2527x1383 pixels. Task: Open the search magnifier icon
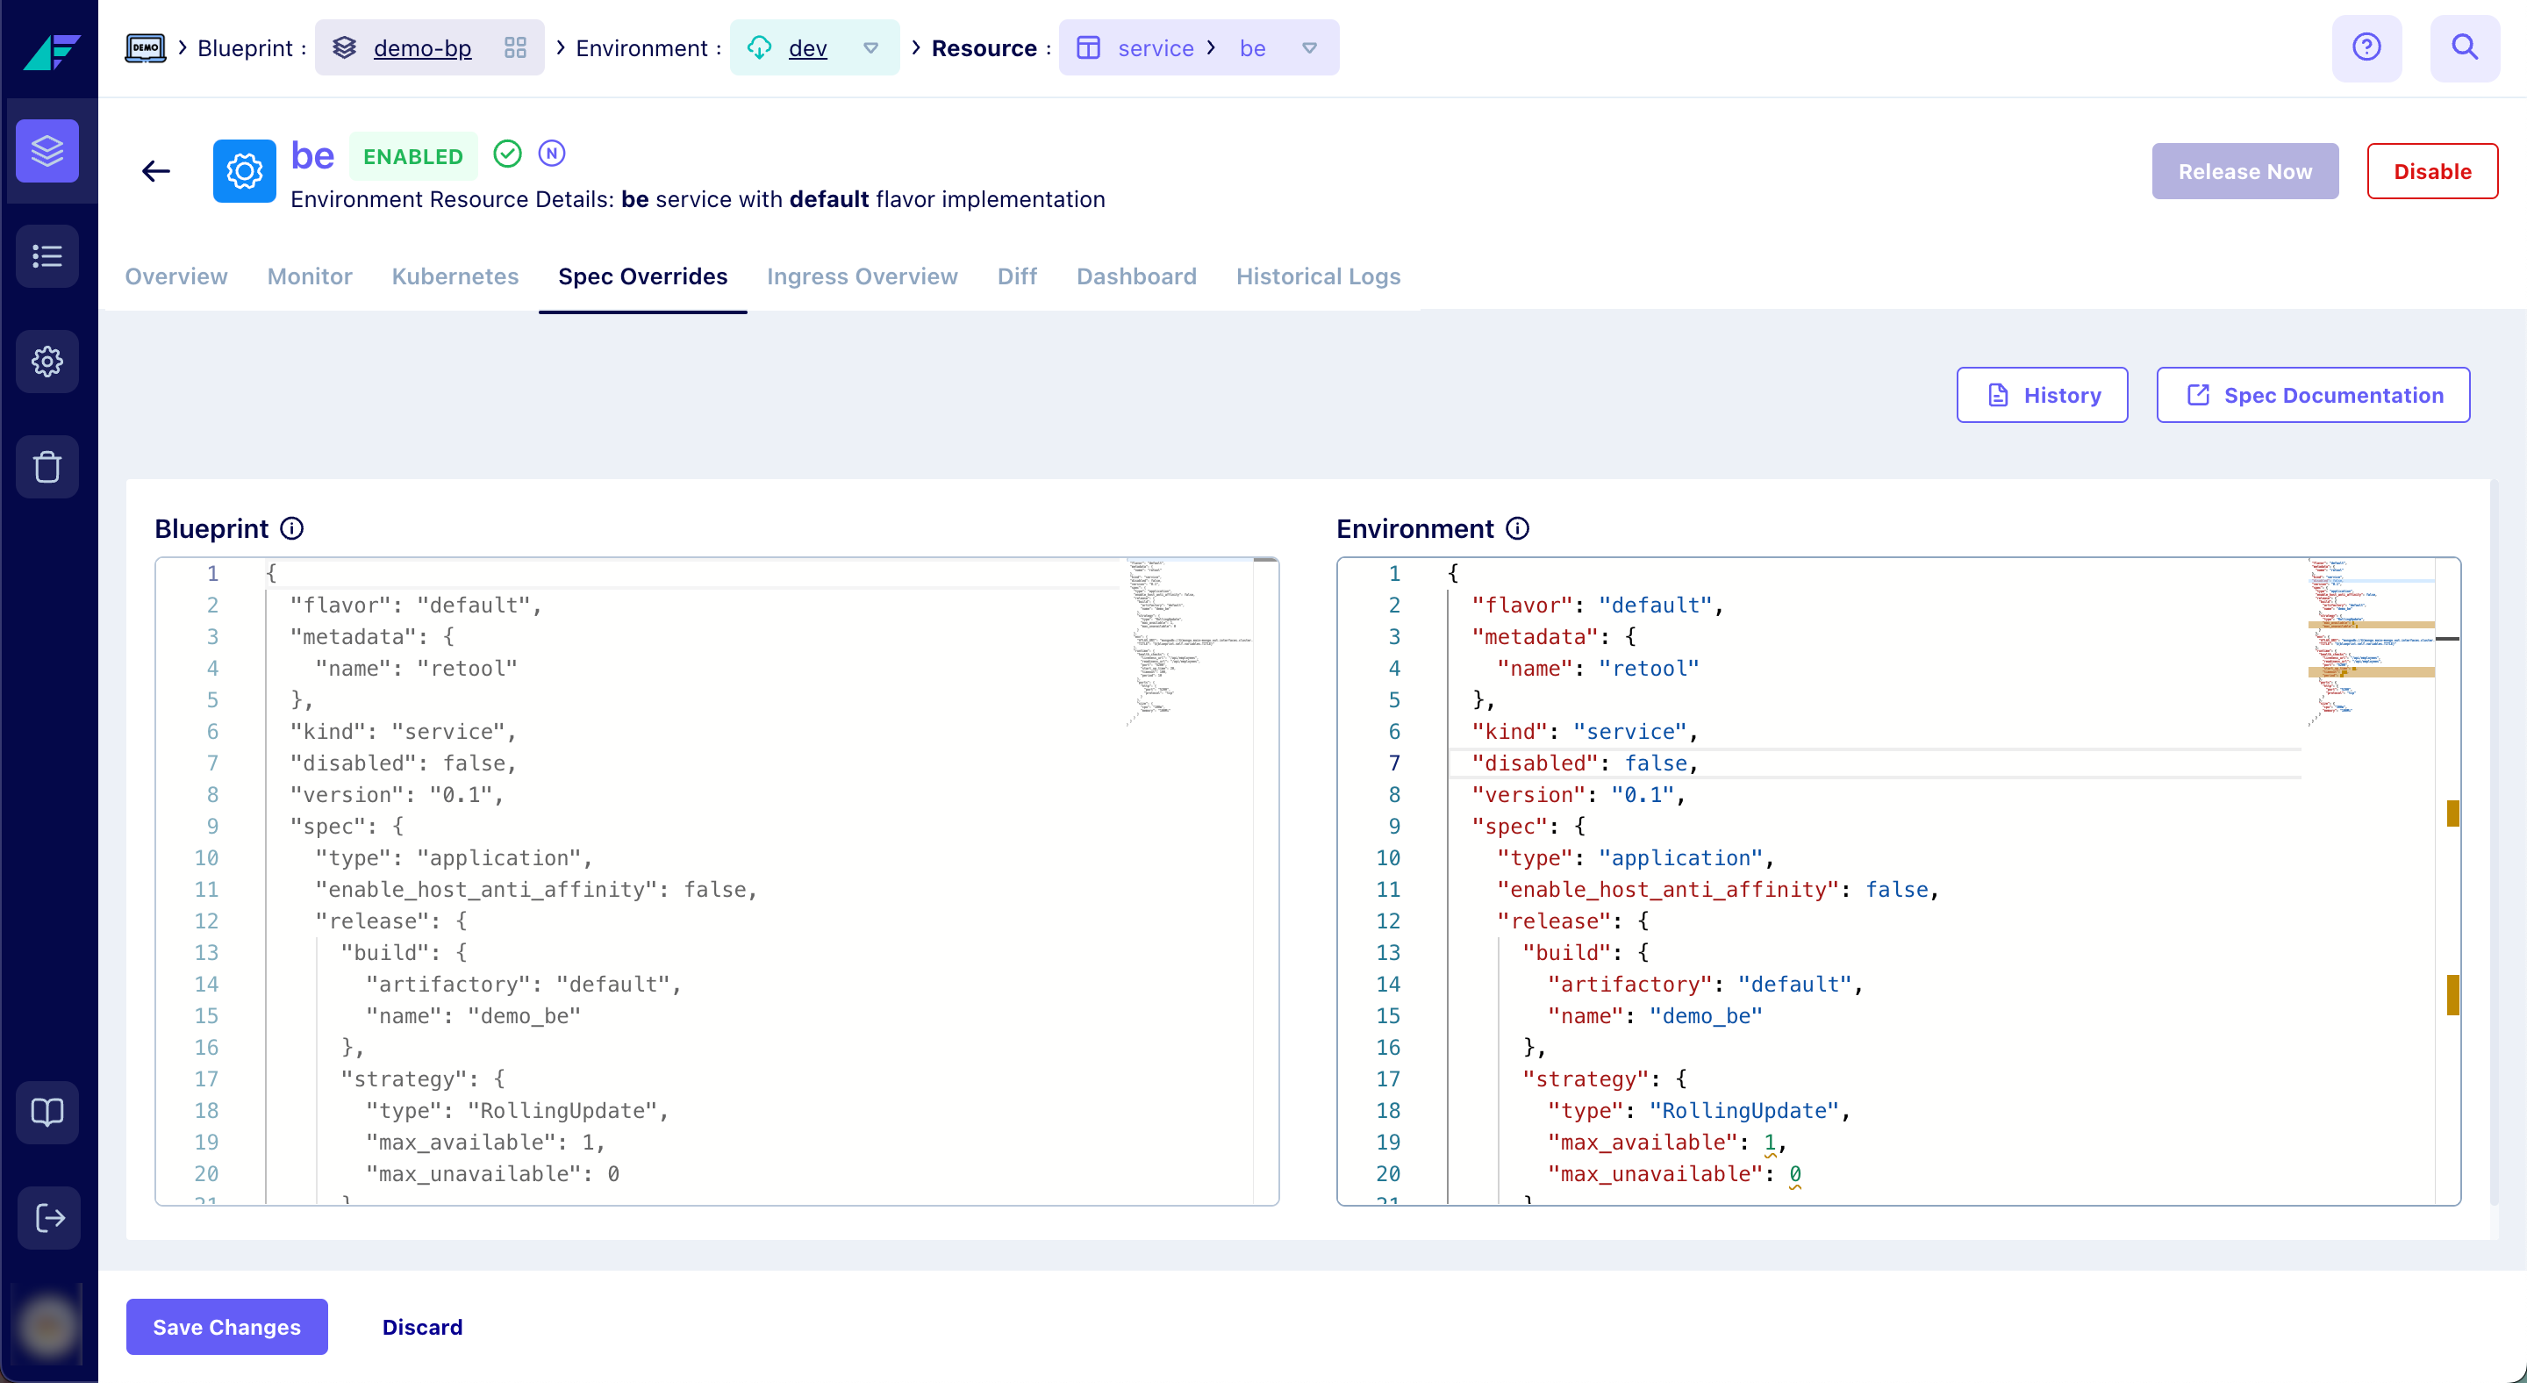coord(2464,47)
